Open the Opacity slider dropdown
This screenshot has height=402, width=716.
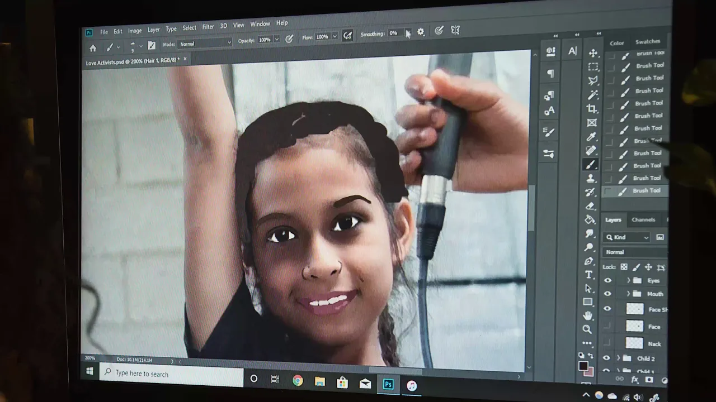(277, 40)
